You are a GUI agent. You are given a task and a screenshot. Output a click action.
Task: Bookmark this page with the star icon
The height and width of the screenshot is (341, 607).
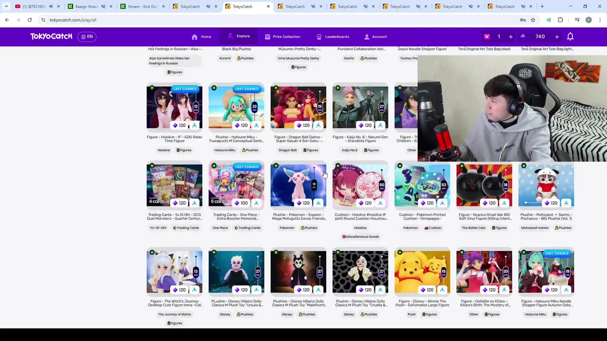point(533,20)
